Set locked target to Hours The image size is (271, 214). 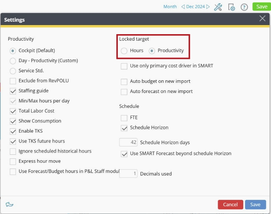(x=124, y=51)
